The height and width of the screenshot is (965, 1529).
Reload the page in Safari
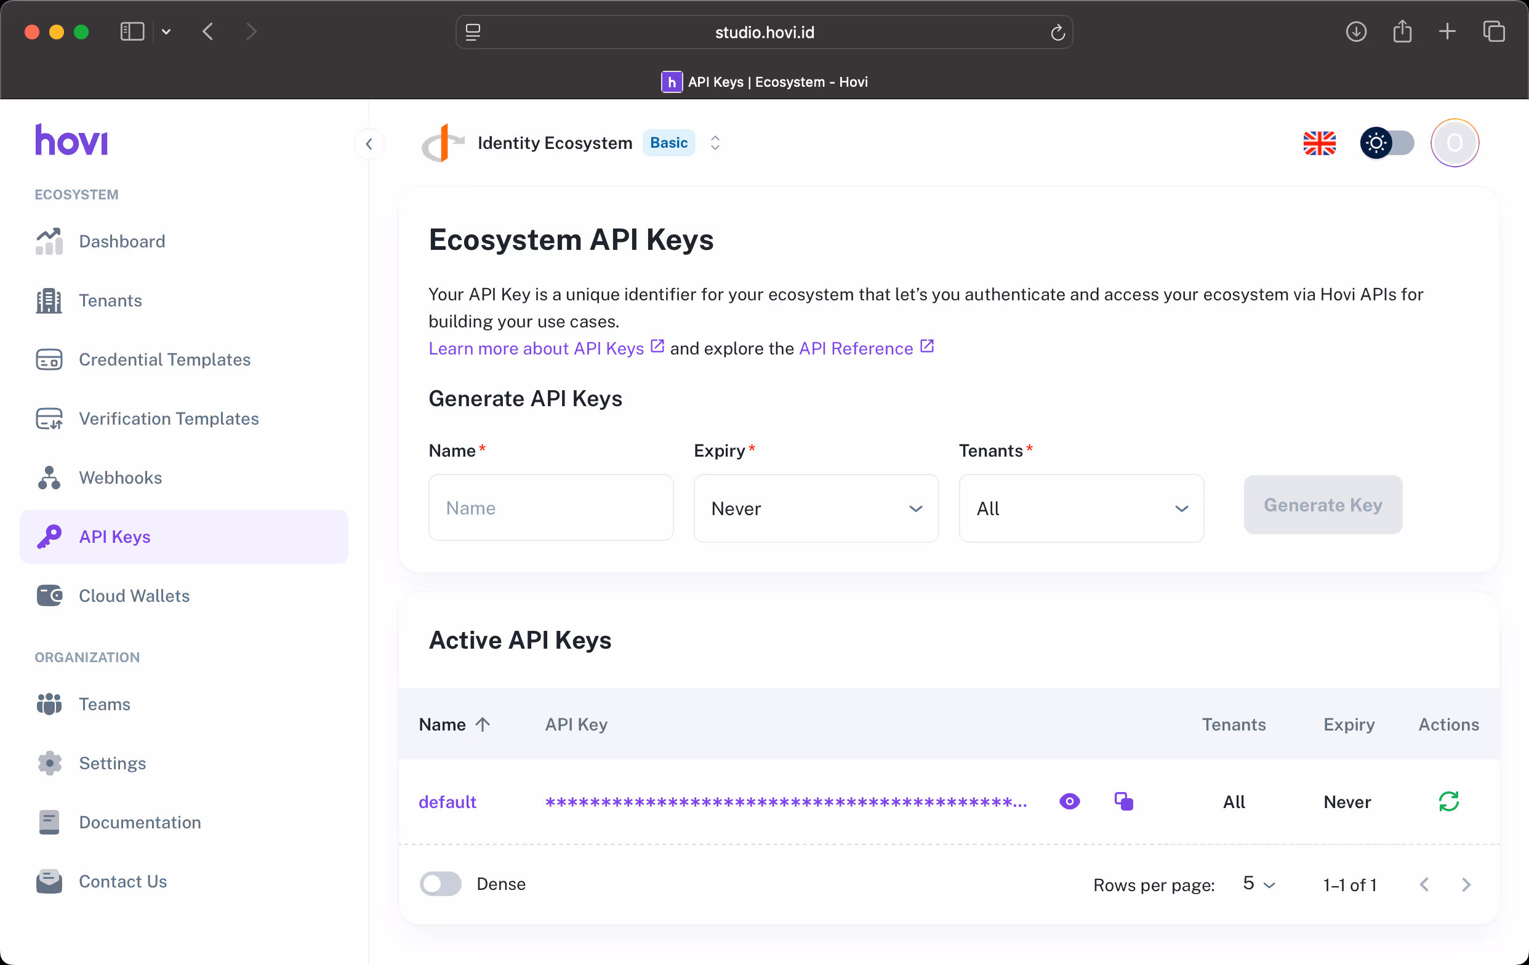pos(1057,32)
